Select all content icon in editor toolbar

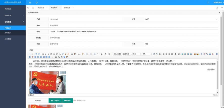coord(95,54)
